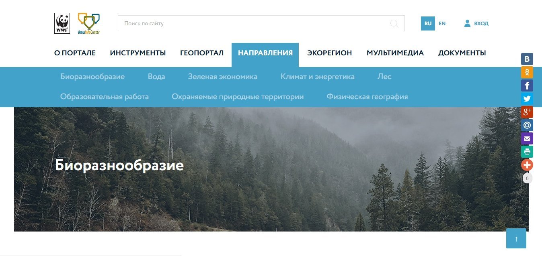Share via Mail.ru @ icon
This screenshot has width=542, height=256.
click(x=527, y=125)
